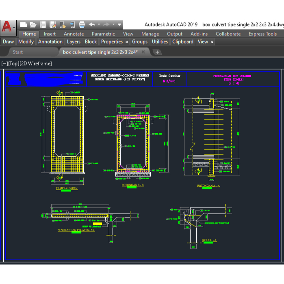Click the Redo arrow icon
This screenshot has height=284, width=284.
pyautogui.click(x=106, y=24)
